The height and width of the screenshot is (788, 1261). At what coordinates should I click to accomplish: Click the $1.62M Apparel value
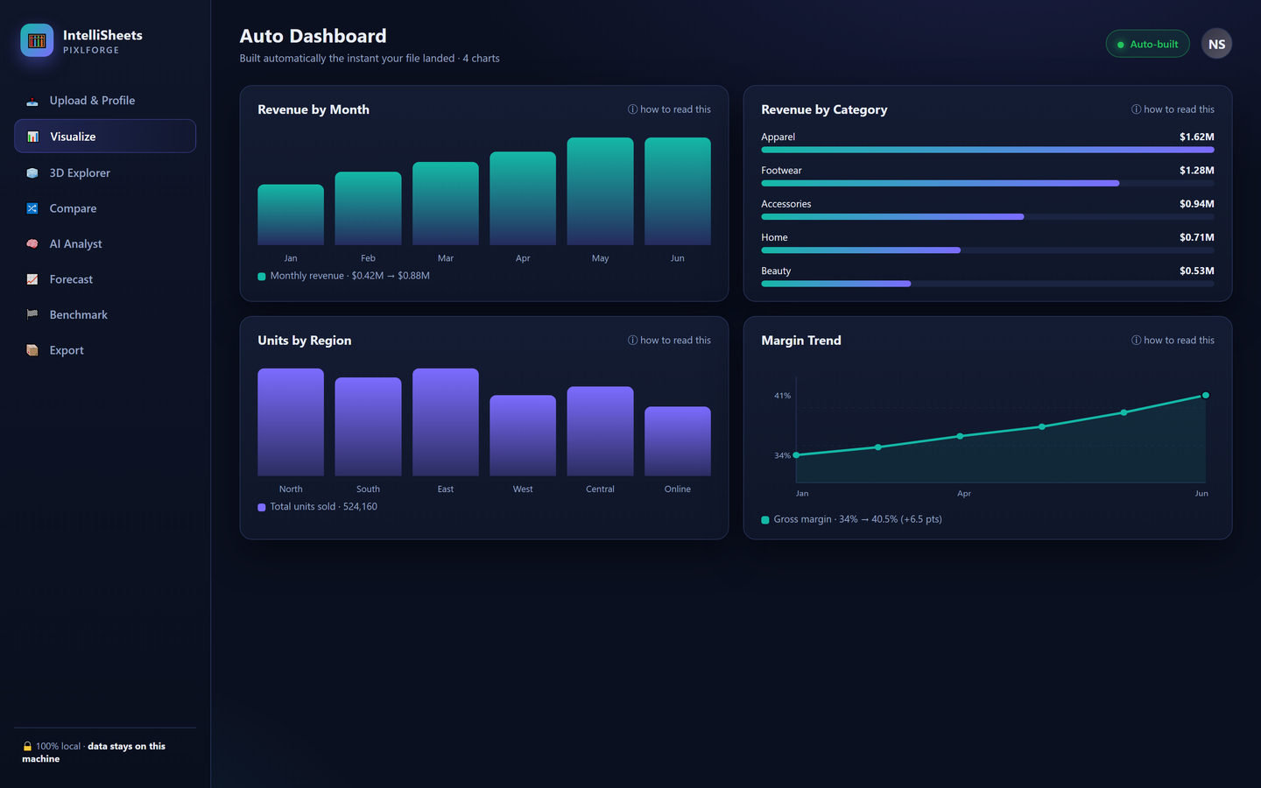pyautogui.click(x=1196, y=137)
